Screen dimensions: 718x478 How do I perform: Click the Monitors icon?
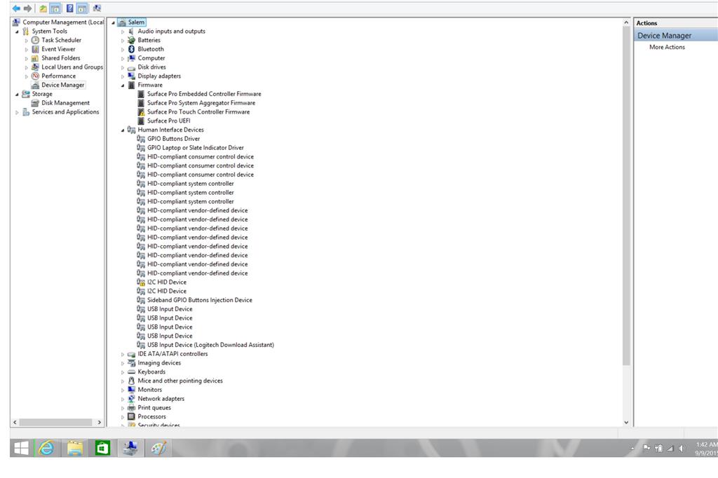(x=131, y=390)
